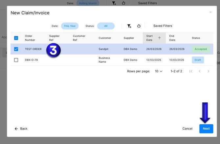Screen dimensions: 220x144
Task: Click the Back arrow icon
Action: coord(16,129)
